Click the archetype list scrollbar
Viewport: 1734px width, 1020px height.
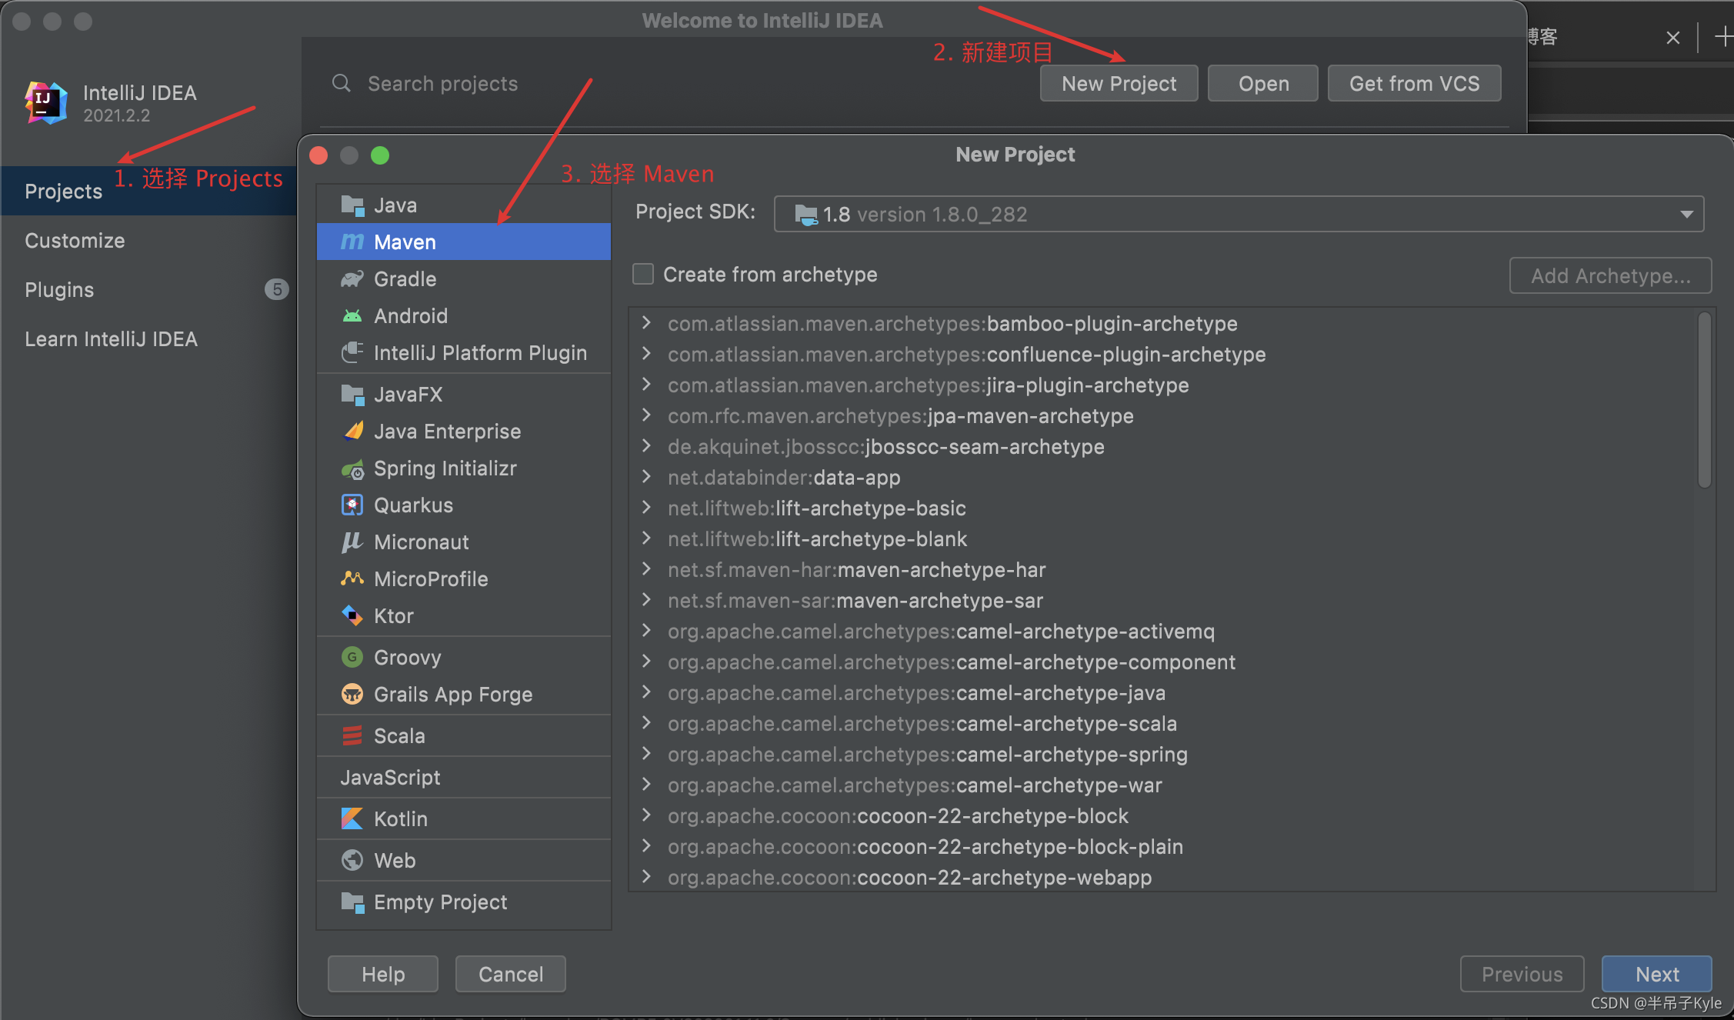pyautogui.click(x=1705, y=399)
